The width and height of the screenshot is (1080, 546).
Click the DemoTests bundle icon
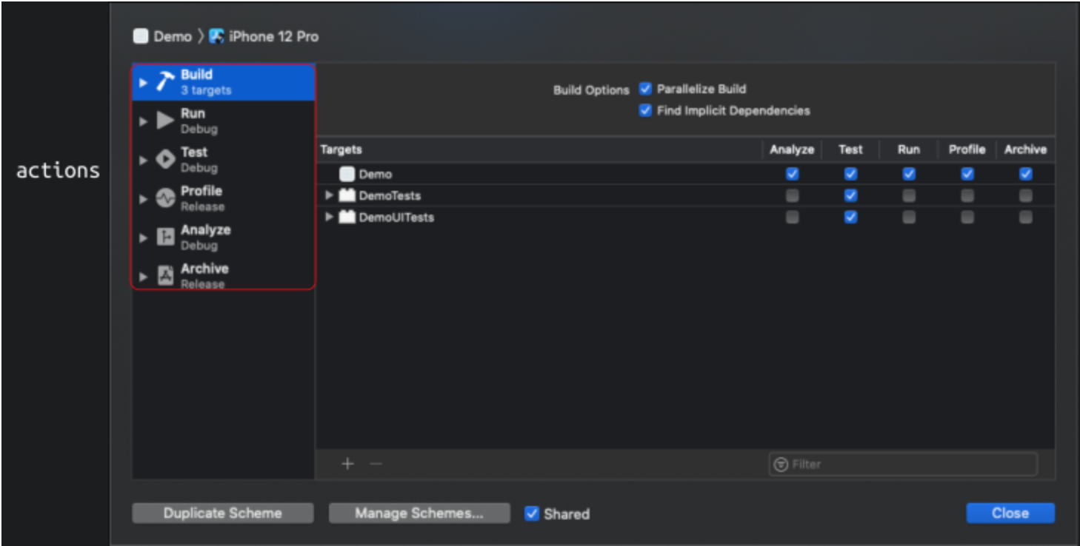click(x=347, y=196)
